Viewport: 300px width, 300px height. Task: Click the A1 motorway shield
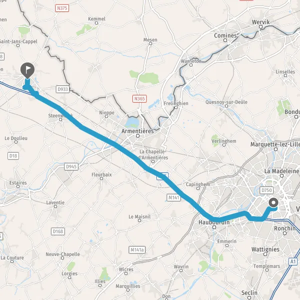pyautogui.click(x=293, y=261)
